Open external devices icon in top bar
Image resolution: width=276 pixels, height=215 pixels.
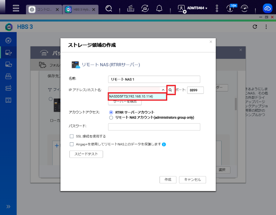(x=145, y=8)
